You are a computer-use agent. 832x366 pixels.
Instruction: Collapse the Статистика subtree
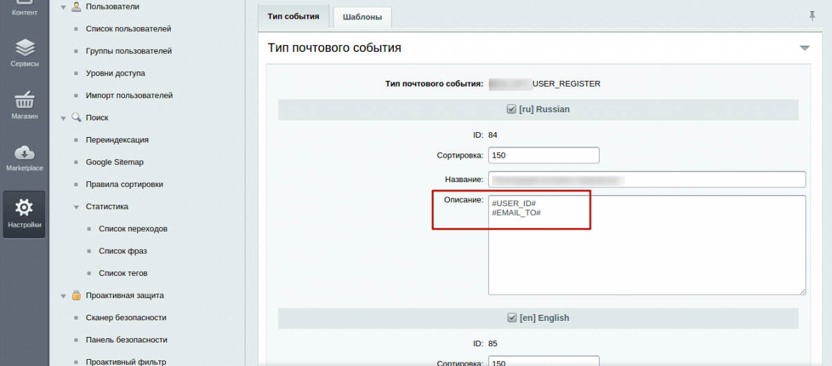76,207
